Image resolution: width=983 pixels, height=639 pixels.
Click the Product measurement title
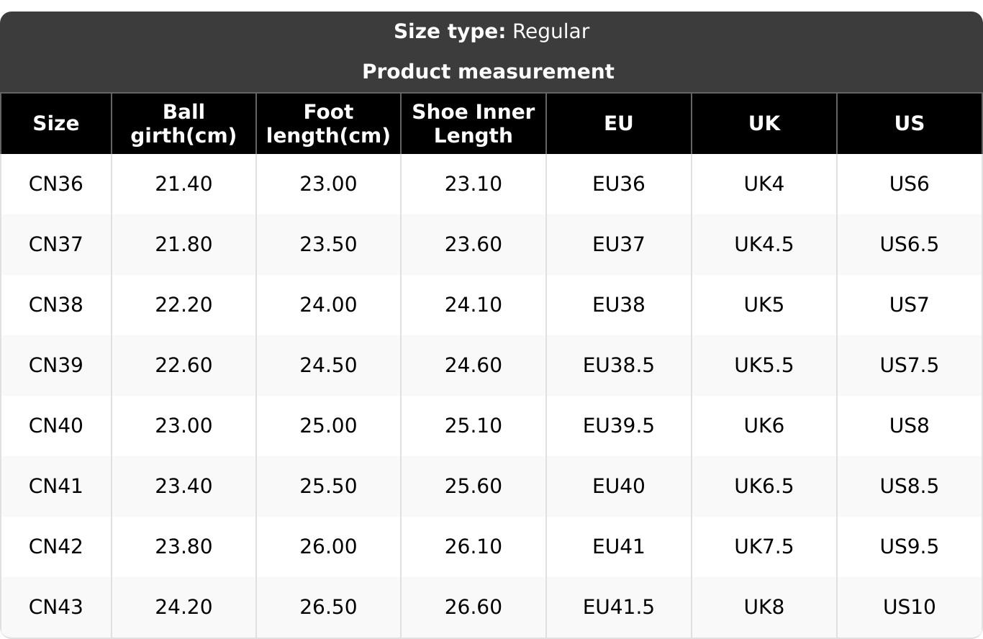(x=488, y=72)
